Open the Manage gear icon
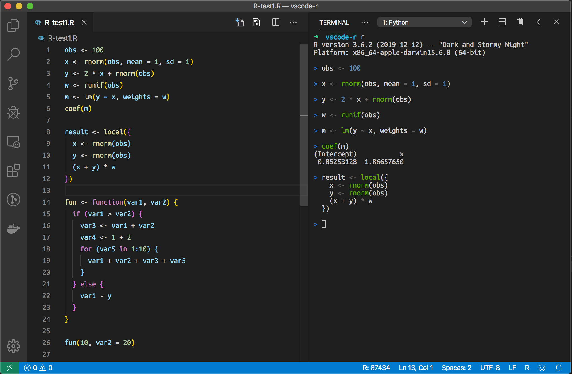 pos(13,346)
